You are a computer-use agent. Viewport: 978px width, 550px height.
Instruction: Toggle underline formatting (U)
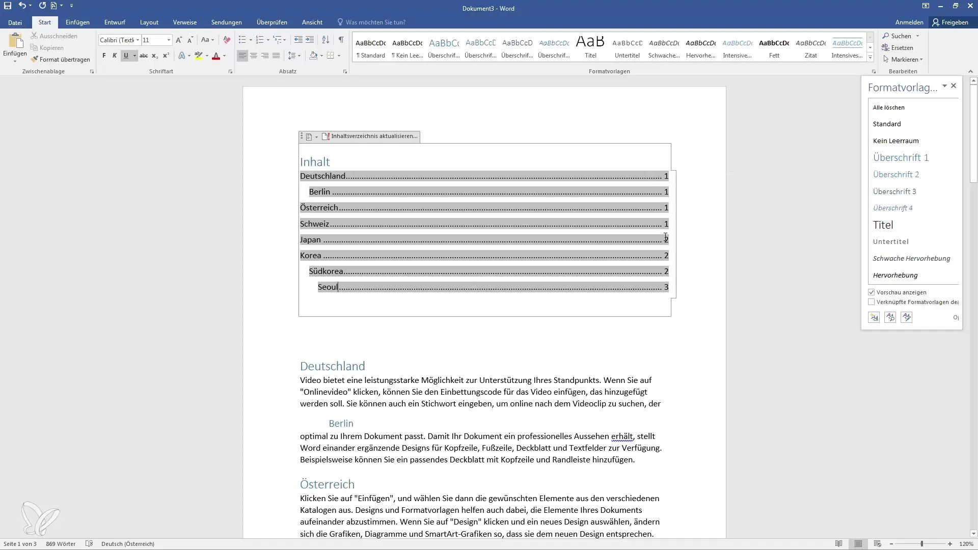(x=126, y=56)
